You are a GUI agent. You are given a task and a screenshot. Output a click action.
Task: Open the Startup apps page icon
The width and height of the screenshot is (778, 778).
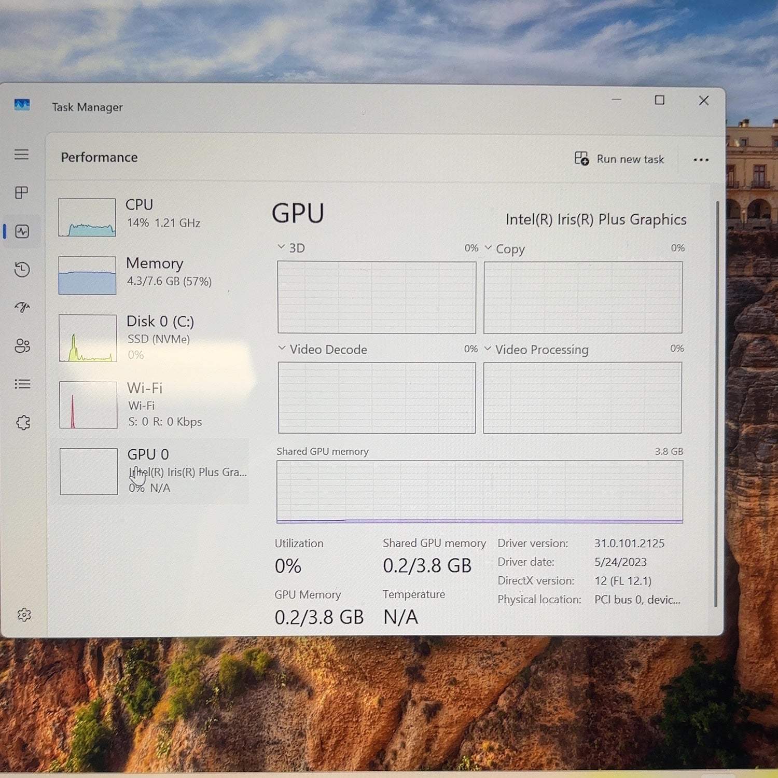(x=22, y=307)
